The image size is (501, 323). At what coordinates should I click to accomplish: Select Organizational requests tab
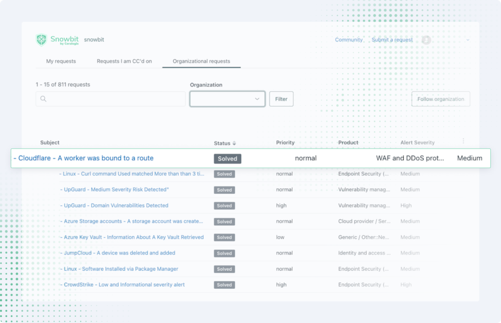(x=201, y=61)
